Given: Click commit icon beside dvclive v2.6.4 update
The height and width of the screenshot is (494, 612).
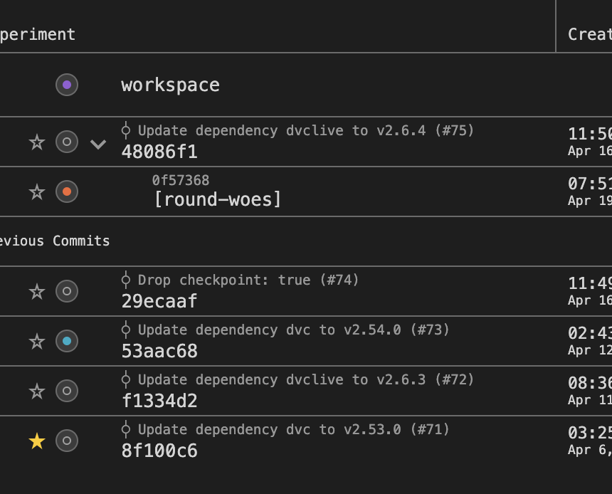Looking at the screenshot, I should pyautogui.click(x=126, y=130).
